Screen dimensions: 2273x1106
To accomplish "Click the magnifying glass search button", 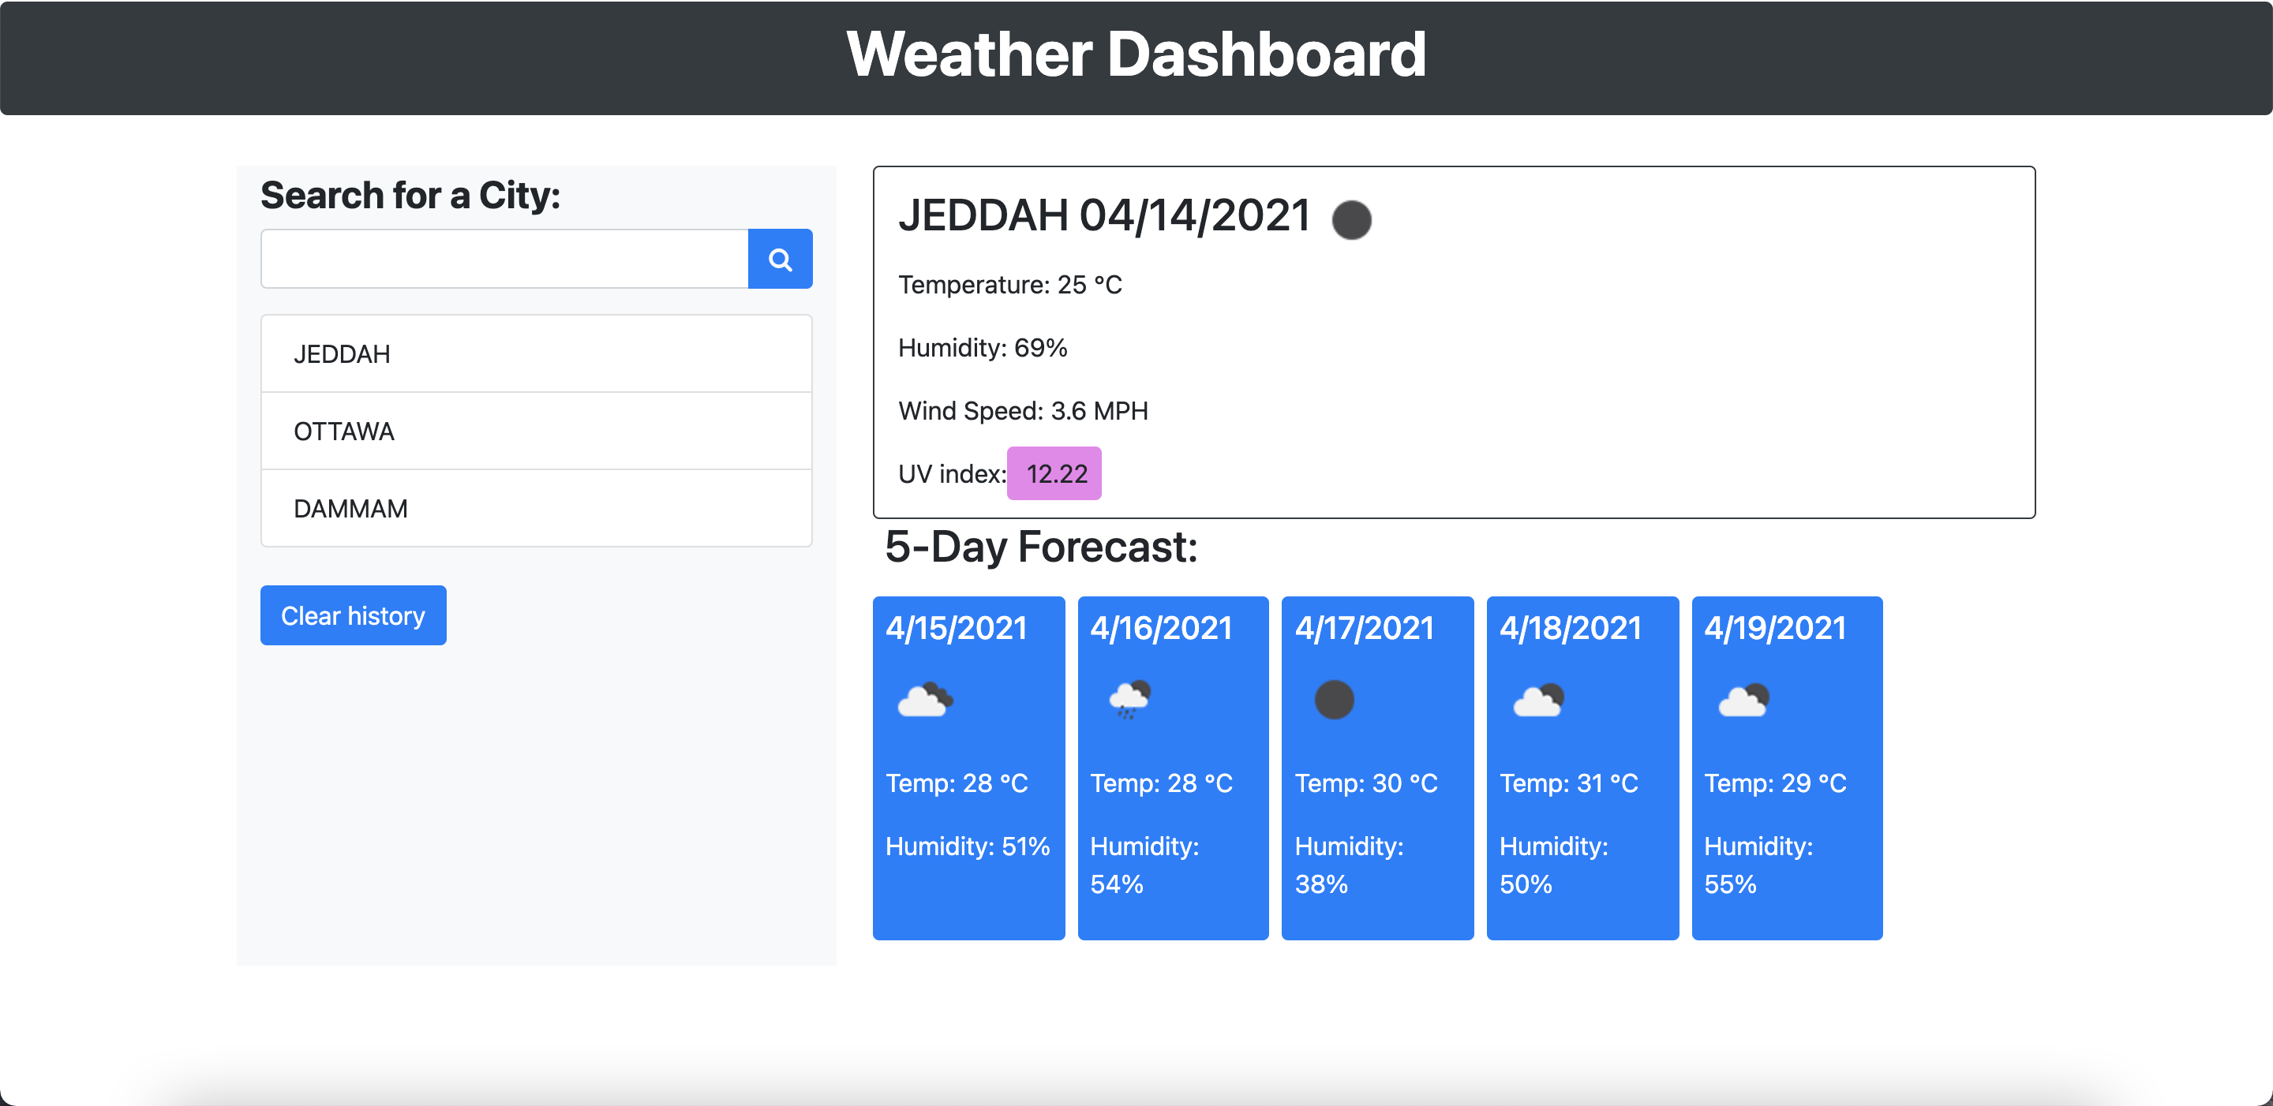I will coord(779,260).
